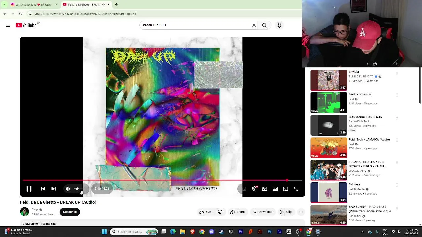Screen dimensions: 422x237
Task: Open options for FULANA video
Action: (x=397, y=162)
